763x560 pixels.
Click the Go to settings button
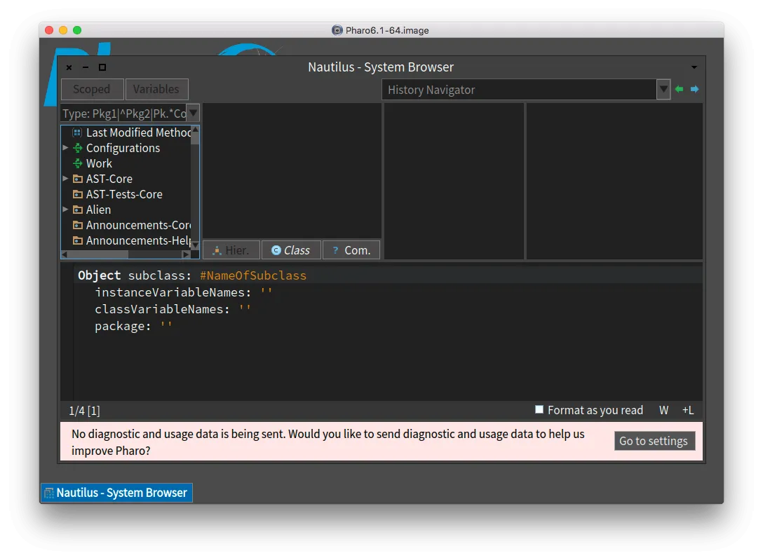pyautogui.click(x=654, y=441)
